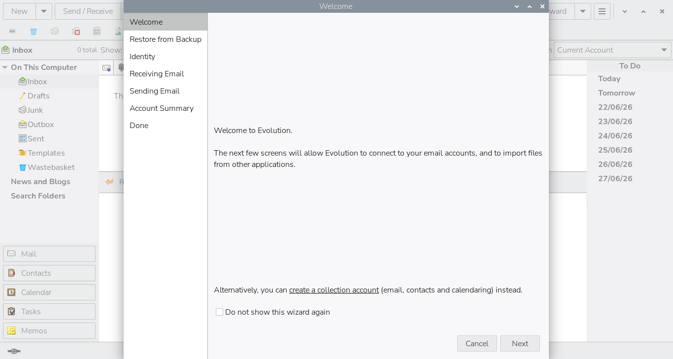The width and height of the screenshot is (673, 359).
Task: Click the Delete message trash icon
Action: coord(34,31)
